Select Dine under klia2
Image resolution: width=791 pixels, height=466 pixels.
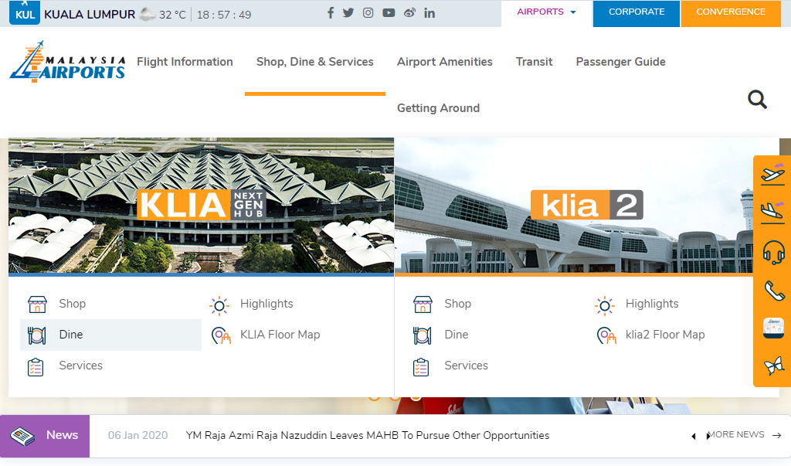456,335
